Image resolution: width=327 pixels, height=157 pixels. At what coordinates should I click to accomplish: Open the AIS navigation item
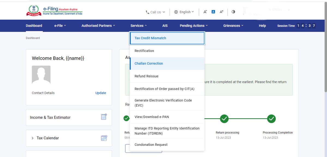coord(165,26)
